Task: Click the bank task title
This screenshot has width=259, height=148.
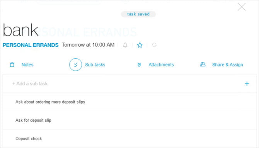Action: point(20,30)
